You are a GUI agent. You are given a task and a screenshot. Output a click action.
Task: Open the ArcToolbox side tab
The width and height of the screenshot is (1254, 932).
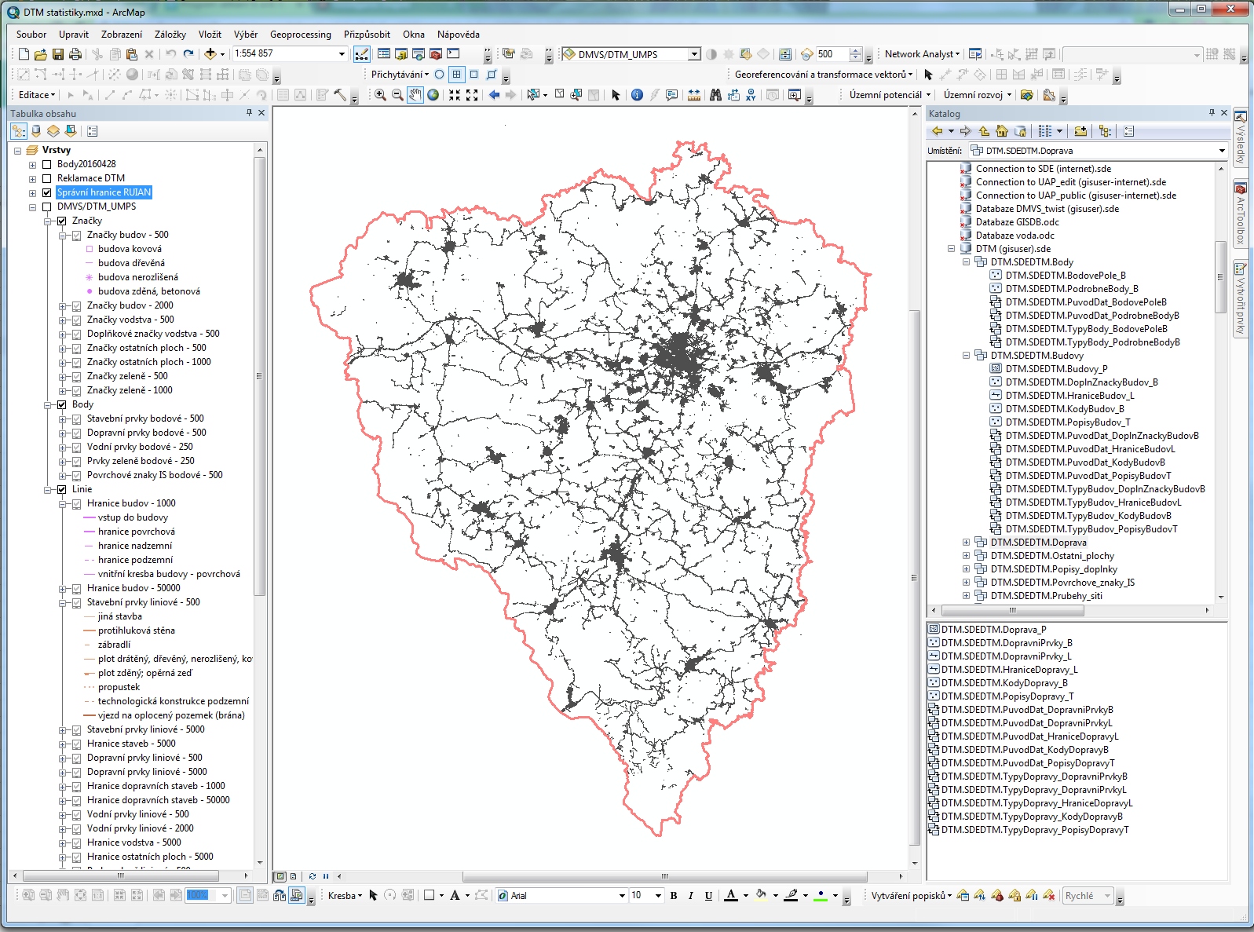(1241, 215)
